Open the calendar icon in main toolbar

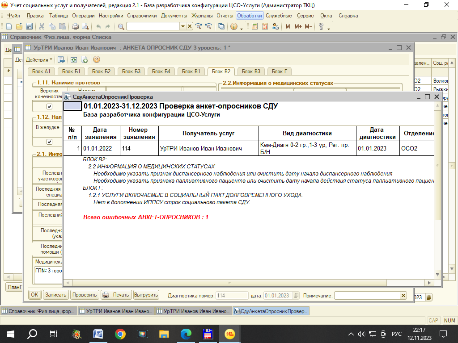coord(265,27)
